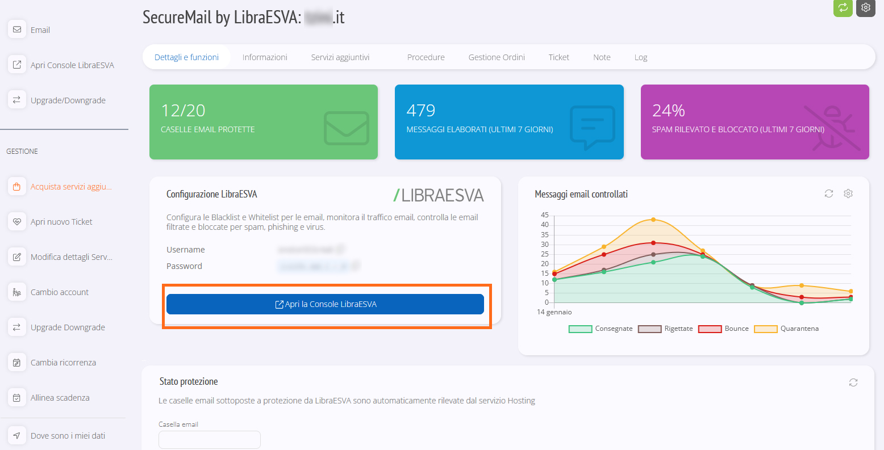The height and width of the screenshot is (450, 884).
Task: Click the purple Spam Rilevato e Bloccato card
Action: tap(755, 122)
